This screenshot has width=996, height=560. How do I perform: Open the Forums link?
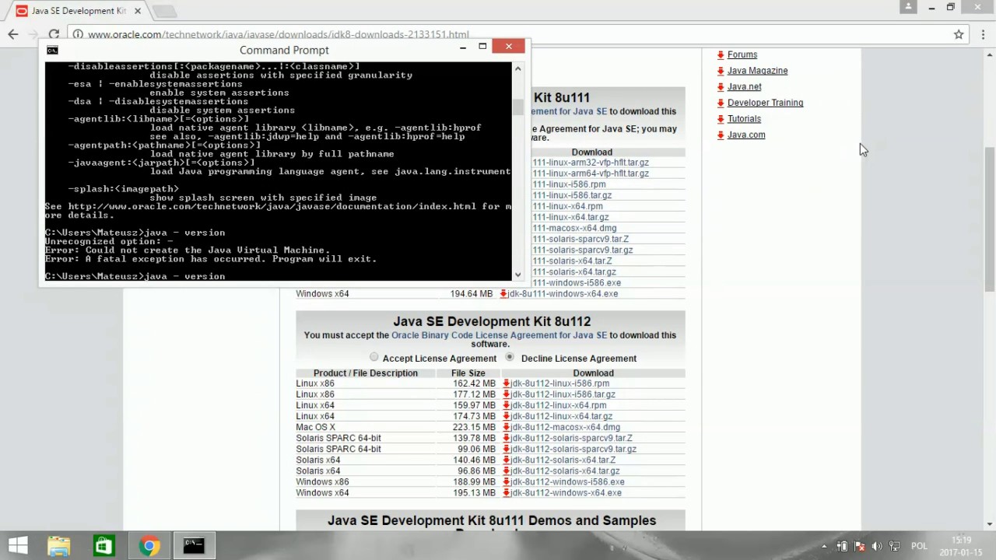[x=742, y=54]
